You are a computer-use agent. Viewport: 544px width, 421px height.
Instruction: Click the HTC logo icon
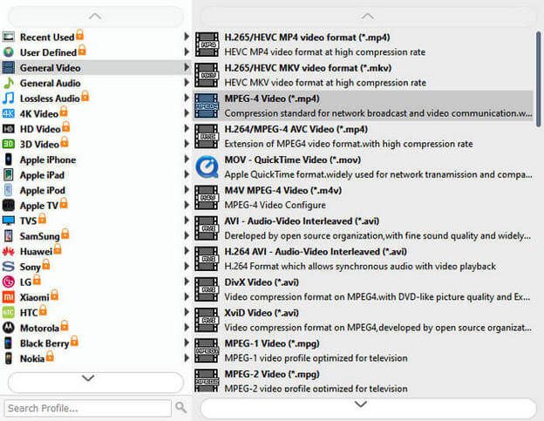[9, 312]
